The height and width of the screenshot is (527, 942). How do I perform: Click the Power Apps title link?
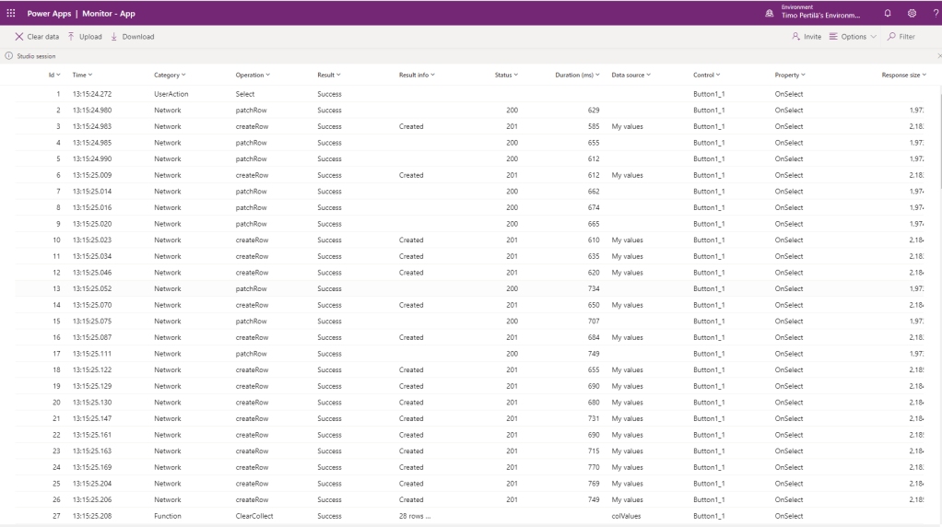49,14
